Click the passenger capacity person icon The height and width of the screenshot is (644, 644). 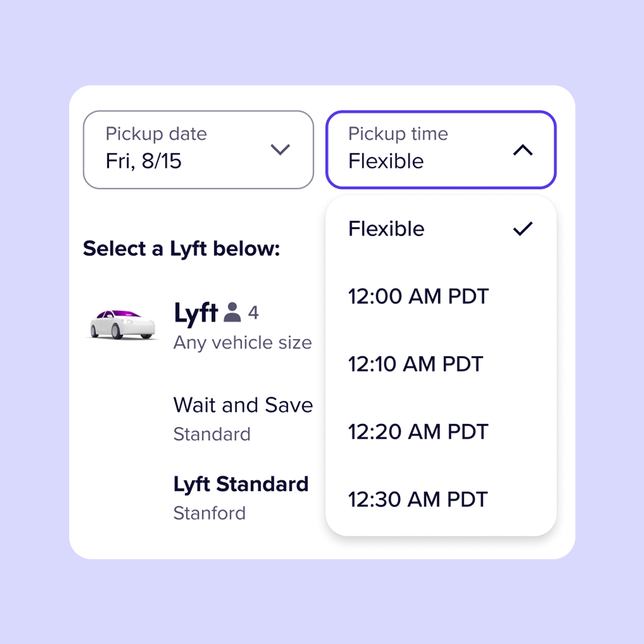pos(232,312)
